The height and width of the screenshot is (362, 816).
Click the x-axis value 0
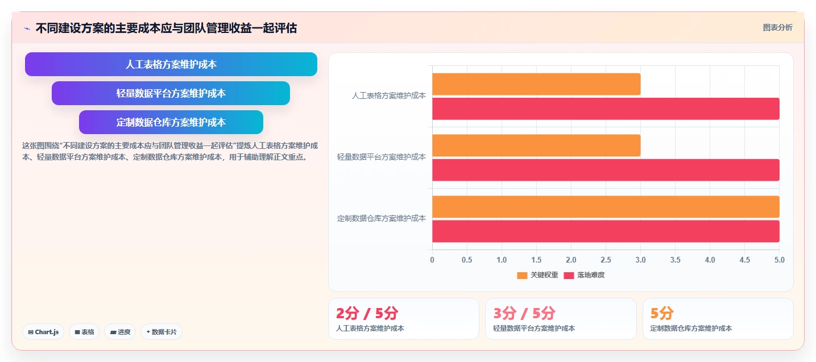pos(432,260)
